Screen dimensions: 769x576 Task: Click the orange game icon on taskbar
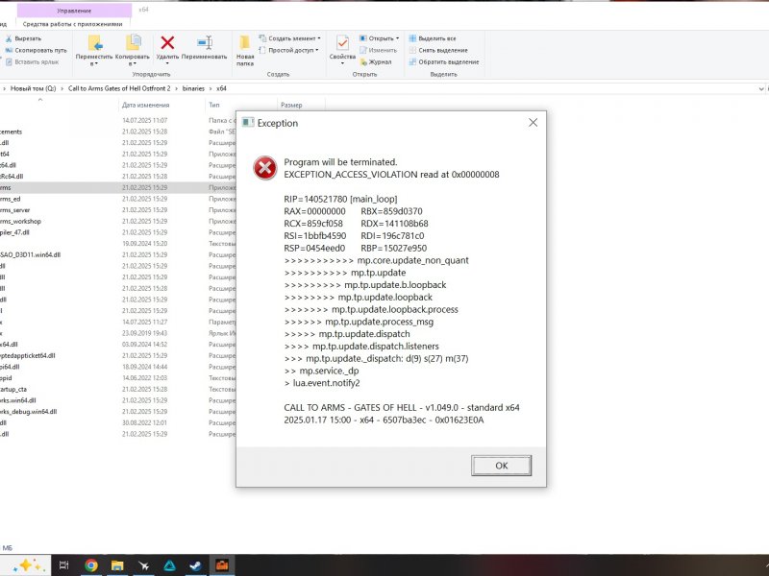(222, 565)
